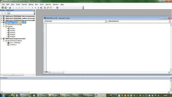The image size is (172, 97).
Task: Expand Microsoft Excel Objects folder under PERSONAL.XLSB
Action: pos(4,25)
